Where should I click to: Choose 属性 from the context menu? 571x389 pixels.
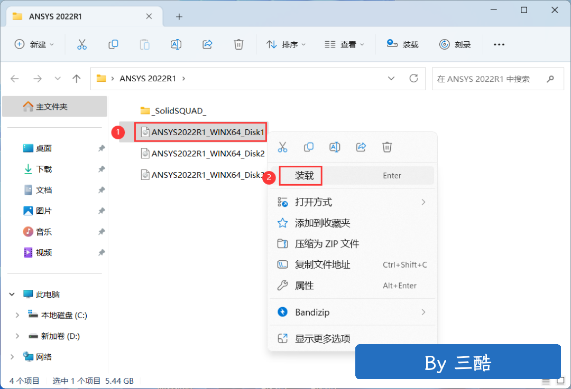[x=353, y=286]
